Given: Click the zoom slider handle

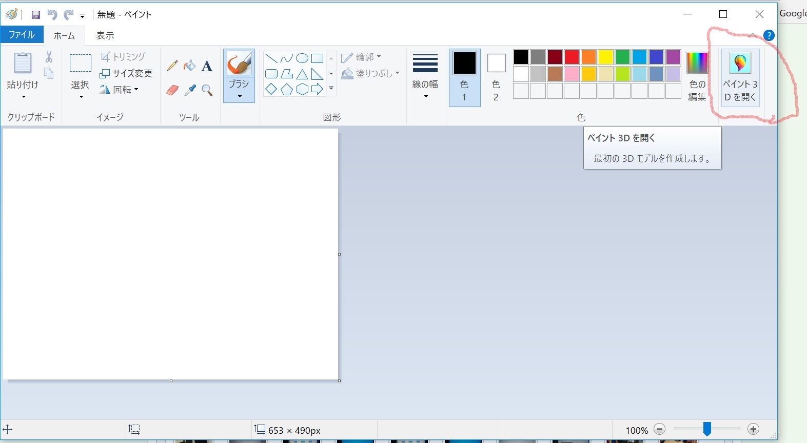Looking at the screenshot, I should coord(707,429).
